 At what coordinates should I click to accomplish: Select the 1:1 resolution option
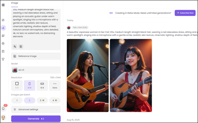[17, 85]
